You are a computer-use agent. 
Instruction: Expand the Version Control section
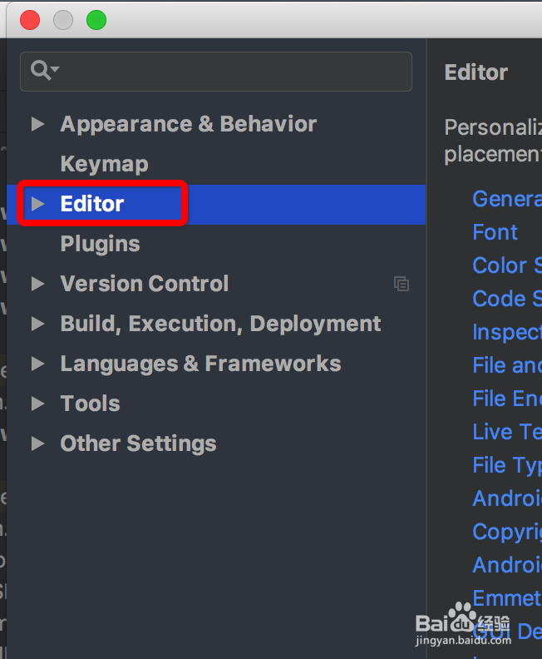37,284
